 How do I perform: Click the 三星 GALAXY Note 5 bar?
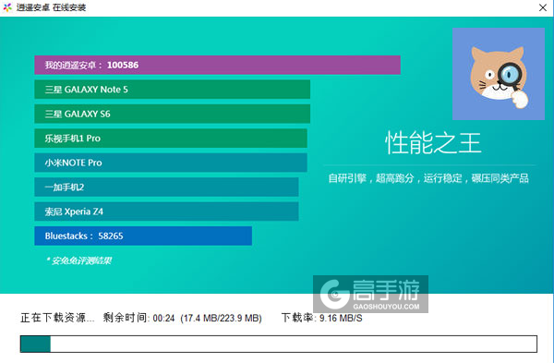(172, 90)
